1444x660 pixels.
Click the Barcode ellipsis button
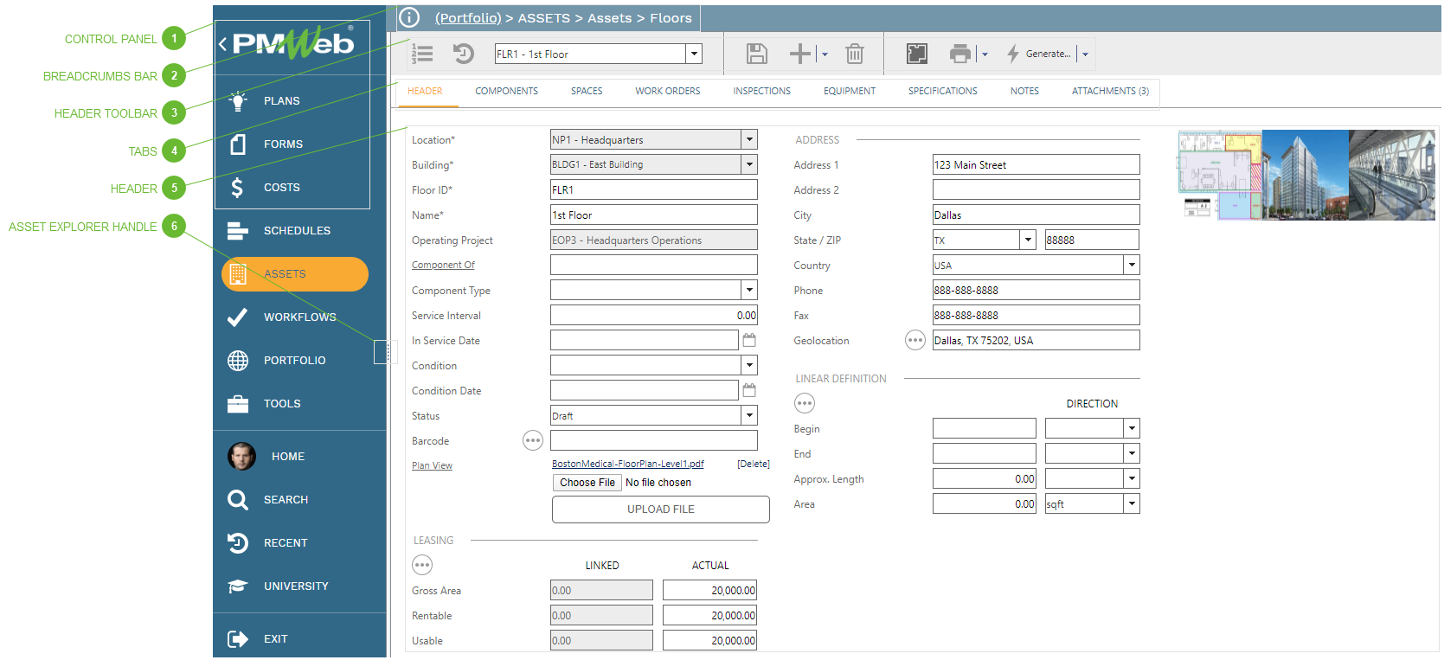[x=533, y=441]
